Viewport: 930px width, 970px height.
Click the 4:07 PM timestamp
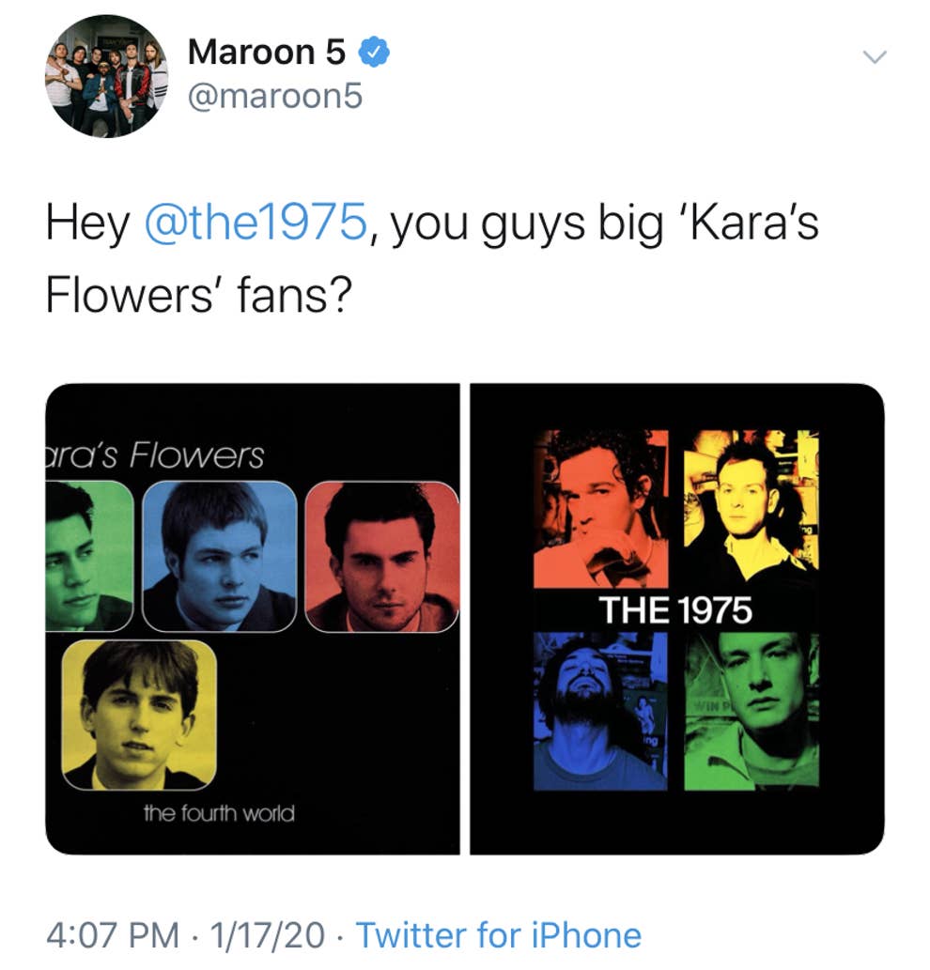(112, 935)
